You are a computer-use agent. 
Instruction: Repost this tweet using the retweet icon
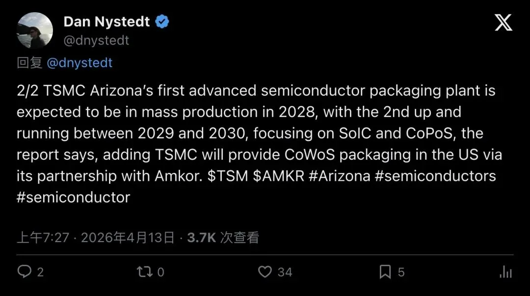(144, 271)
